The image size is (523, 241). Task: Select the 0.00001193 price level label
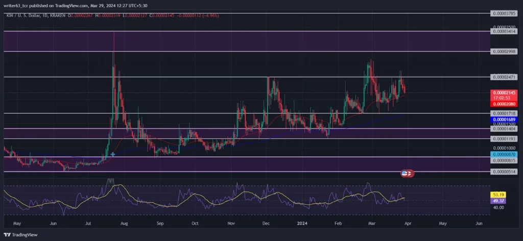pyautogui.click(x=503, y=138)
